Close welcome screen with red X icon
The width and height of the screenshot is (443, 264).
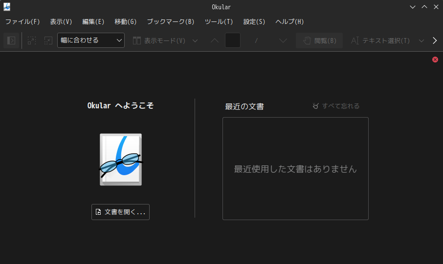pyautogui.click(x=435, y=60)
